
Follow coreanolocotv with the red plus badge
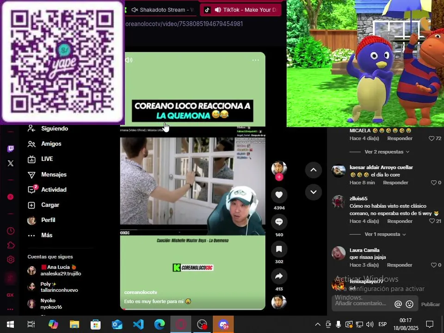point(279,177)
